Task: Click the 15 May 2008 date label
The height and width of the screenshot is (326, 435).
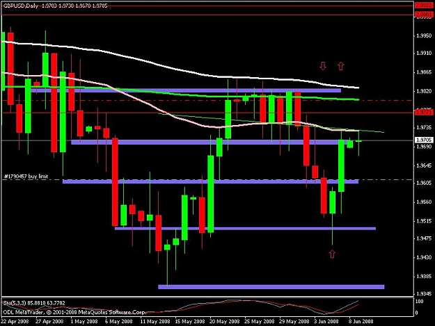Action: [x=190, y=321]
